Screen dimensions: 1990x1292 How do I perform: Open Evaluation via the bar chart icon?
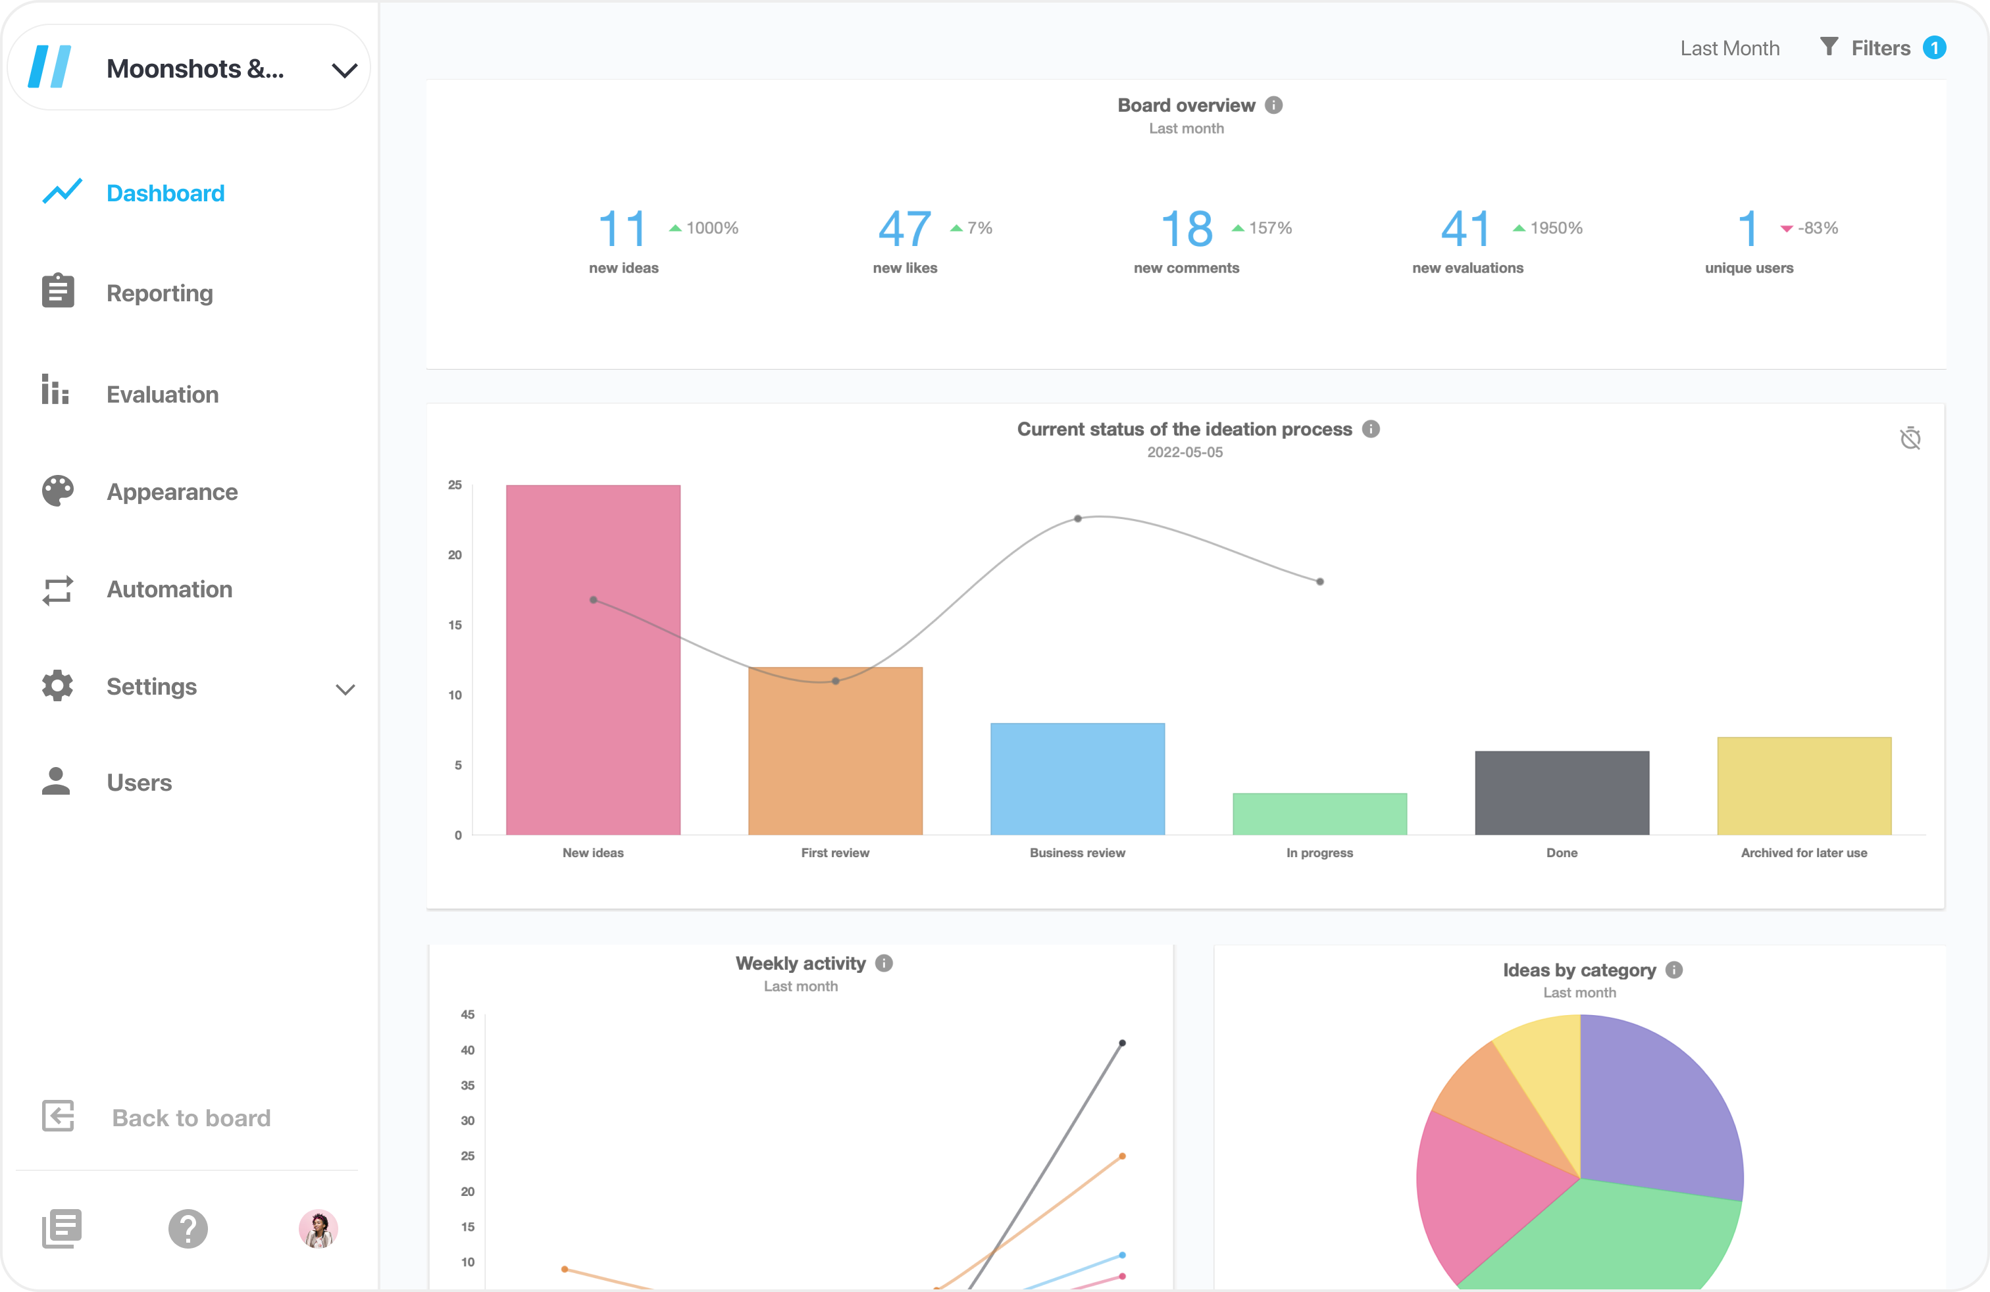tap(55, 391)
